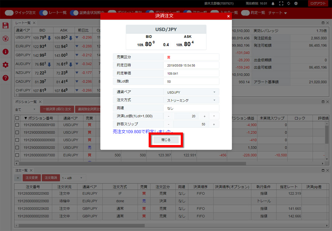Open the チャート dropdown menu

pyautogui.click(x=277, y=13)
